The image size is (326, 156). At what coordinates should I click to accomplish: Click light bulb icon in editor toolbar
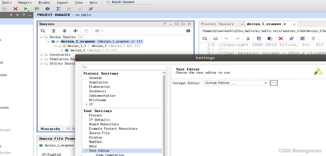[x=313, y=38]
